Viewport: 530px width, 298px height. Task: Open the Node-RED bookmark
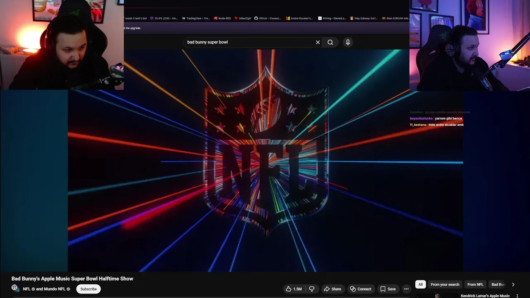coord(222,18)
